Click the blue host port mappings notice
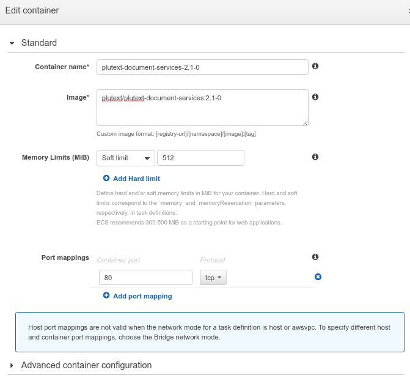The height and width of the screenshot is (378, 410). click(210, 332)
